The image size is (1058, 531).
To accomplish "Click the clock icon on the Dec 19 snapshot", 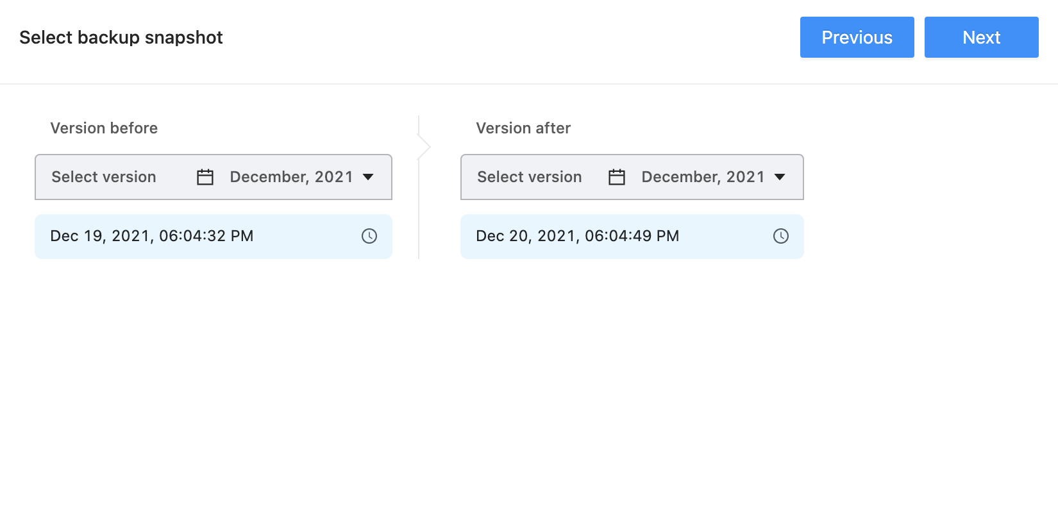I will (x=369, y=236).
